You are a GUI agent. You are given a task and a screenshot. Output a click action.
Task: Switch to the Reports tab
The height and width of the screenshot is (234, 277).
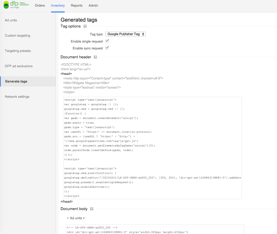coord(77,5)
